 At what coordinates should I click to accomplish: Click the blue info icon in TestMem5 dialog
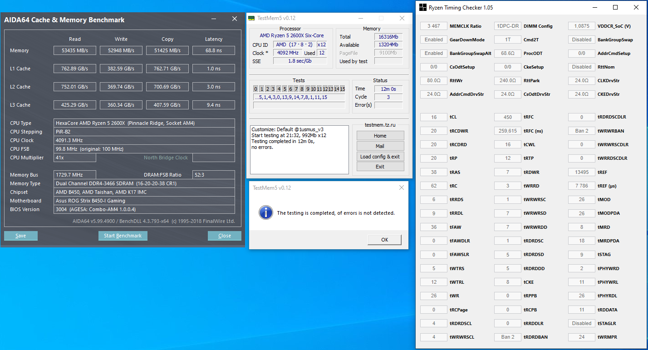coord(265,212)
